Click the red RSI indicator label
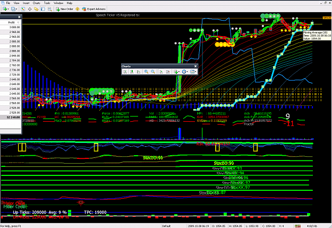This screenshot has height=228, width=332. point(213,144)
